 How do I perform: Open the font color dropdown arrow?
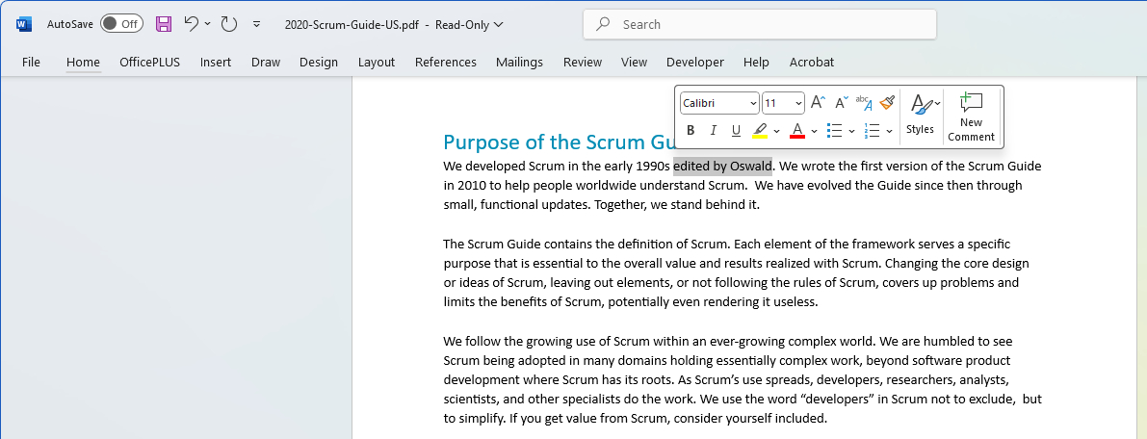(814, 131)
